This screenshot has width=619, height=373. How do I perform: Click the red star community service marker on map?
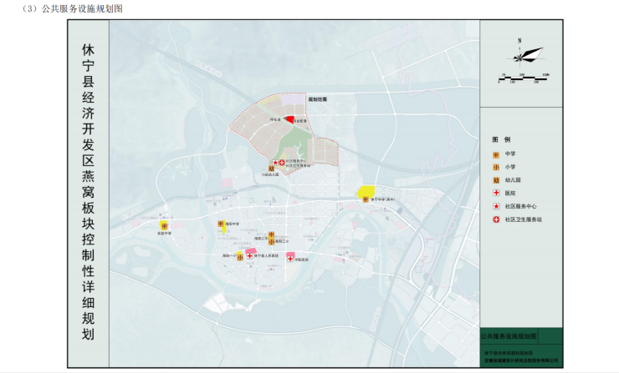[275, 163]
